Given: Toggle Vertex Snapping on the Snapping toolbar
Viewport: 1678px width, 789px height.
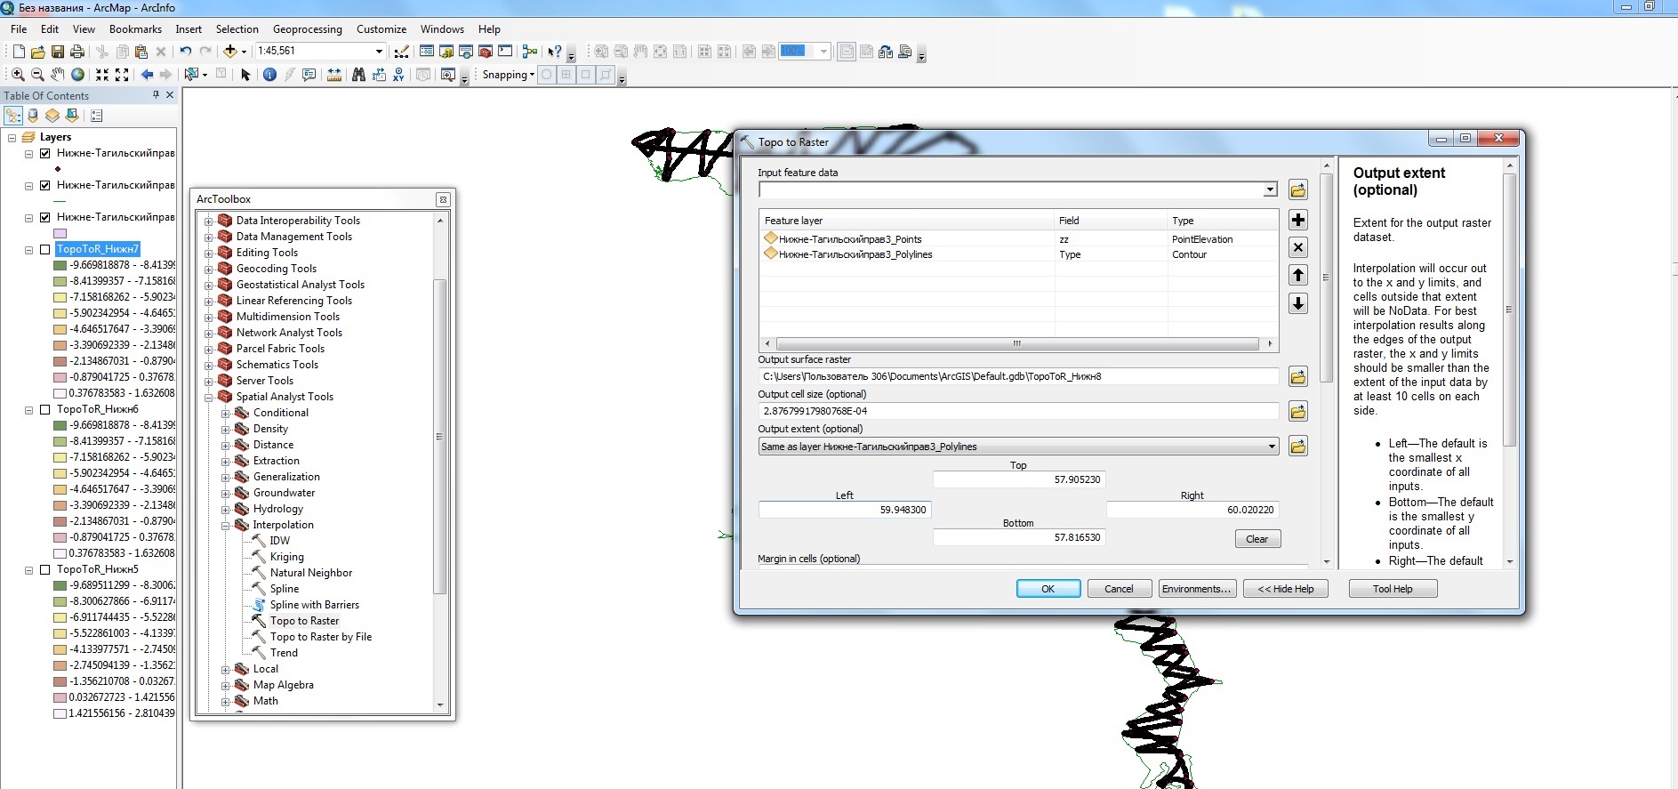Looking at the screenshot, I should tap(586, 75).
